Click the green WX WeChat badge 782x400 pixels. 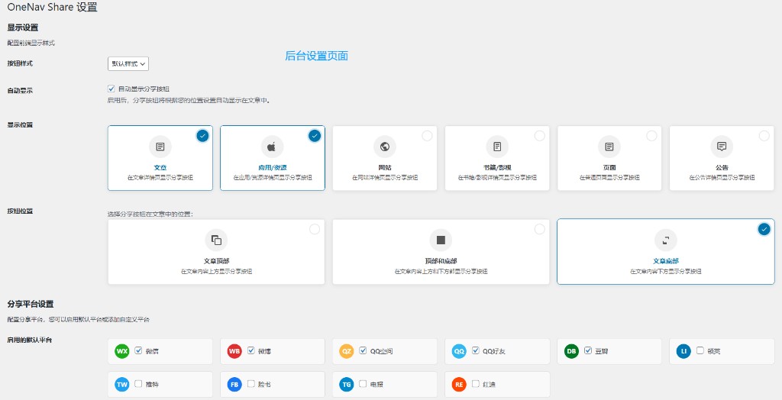point(122,351)
